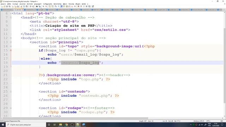Click the Open file toolbar icon
226x127 pixels.
[x=4, y=6]
